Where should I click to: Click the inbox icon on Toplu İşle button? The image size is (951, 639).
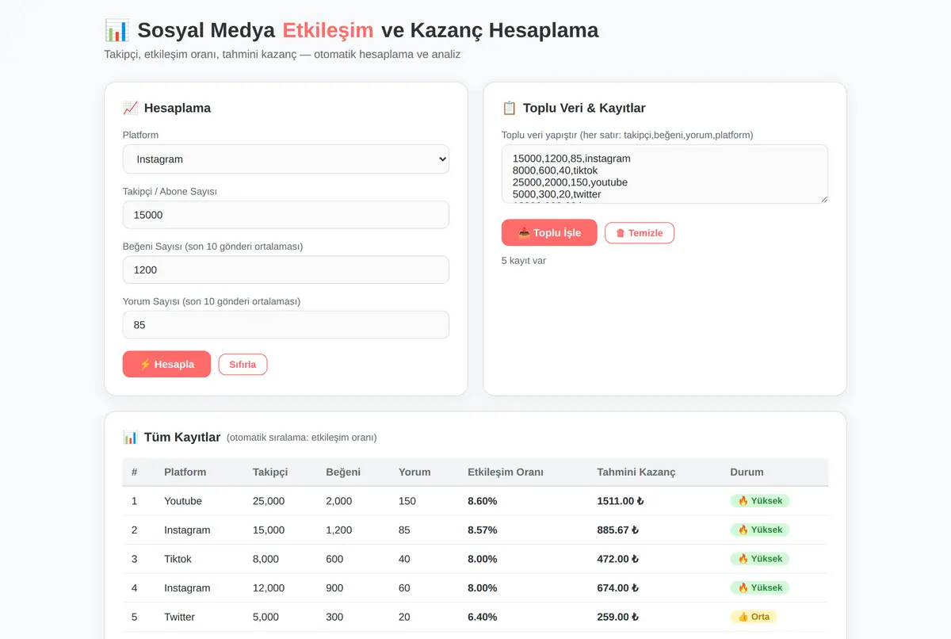524,232
